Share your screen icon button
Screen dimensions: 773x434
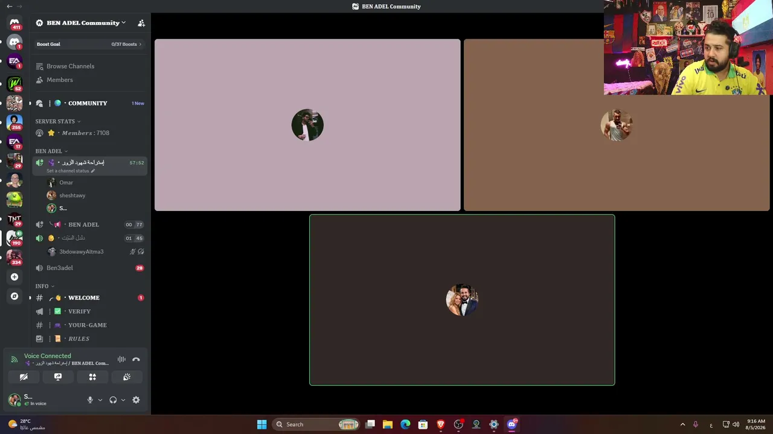[58, 377]
